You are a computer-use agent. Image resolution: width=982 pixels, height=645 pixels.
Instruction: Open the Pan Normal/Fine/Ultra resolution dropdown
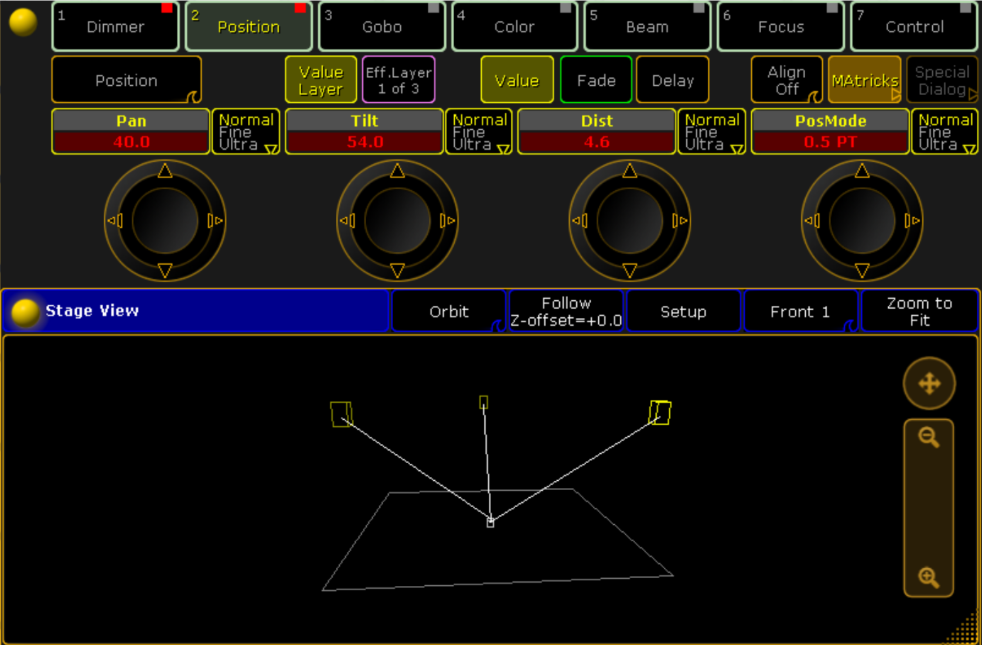click(246, 132)
